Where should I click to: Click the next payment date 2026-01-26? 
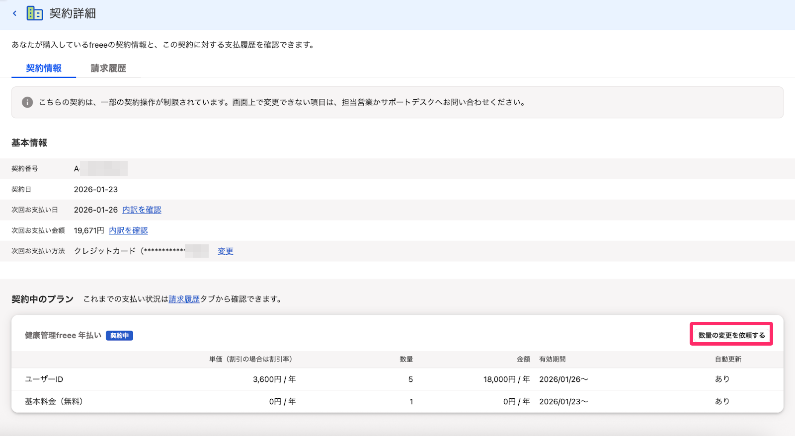click(96, 210)
